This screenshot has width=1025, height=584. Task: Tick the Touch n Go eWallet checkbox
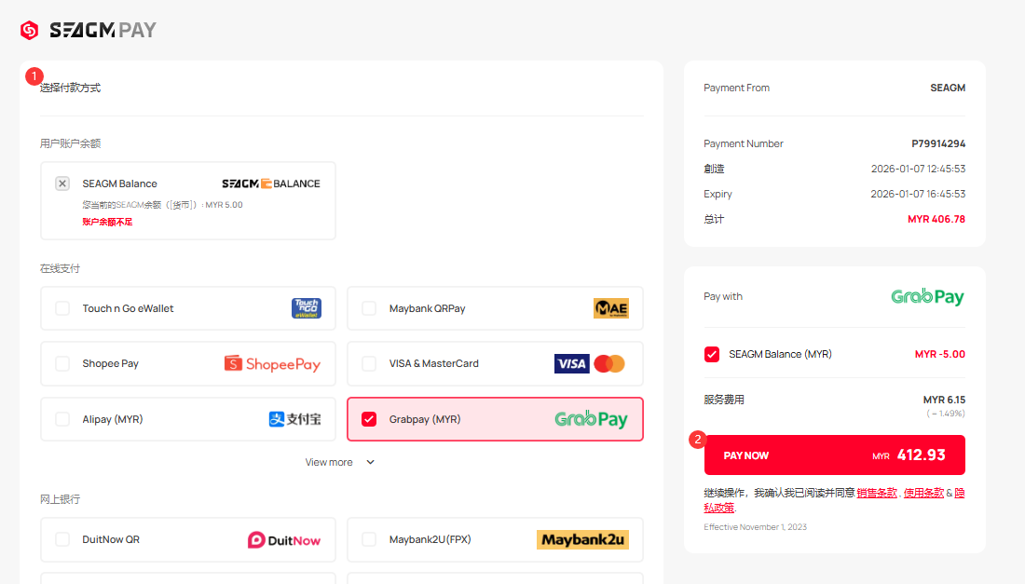(62, 308)
